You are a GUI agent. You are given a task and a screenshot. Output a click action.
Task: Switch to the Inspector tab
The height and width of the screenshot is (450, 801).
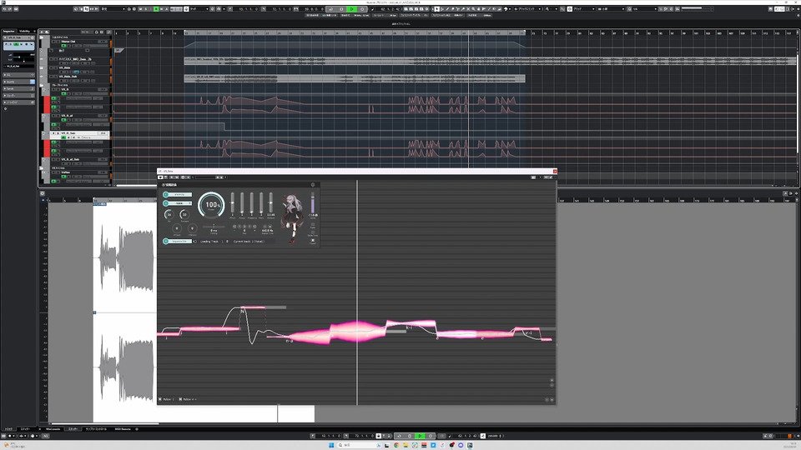point(9,31)
